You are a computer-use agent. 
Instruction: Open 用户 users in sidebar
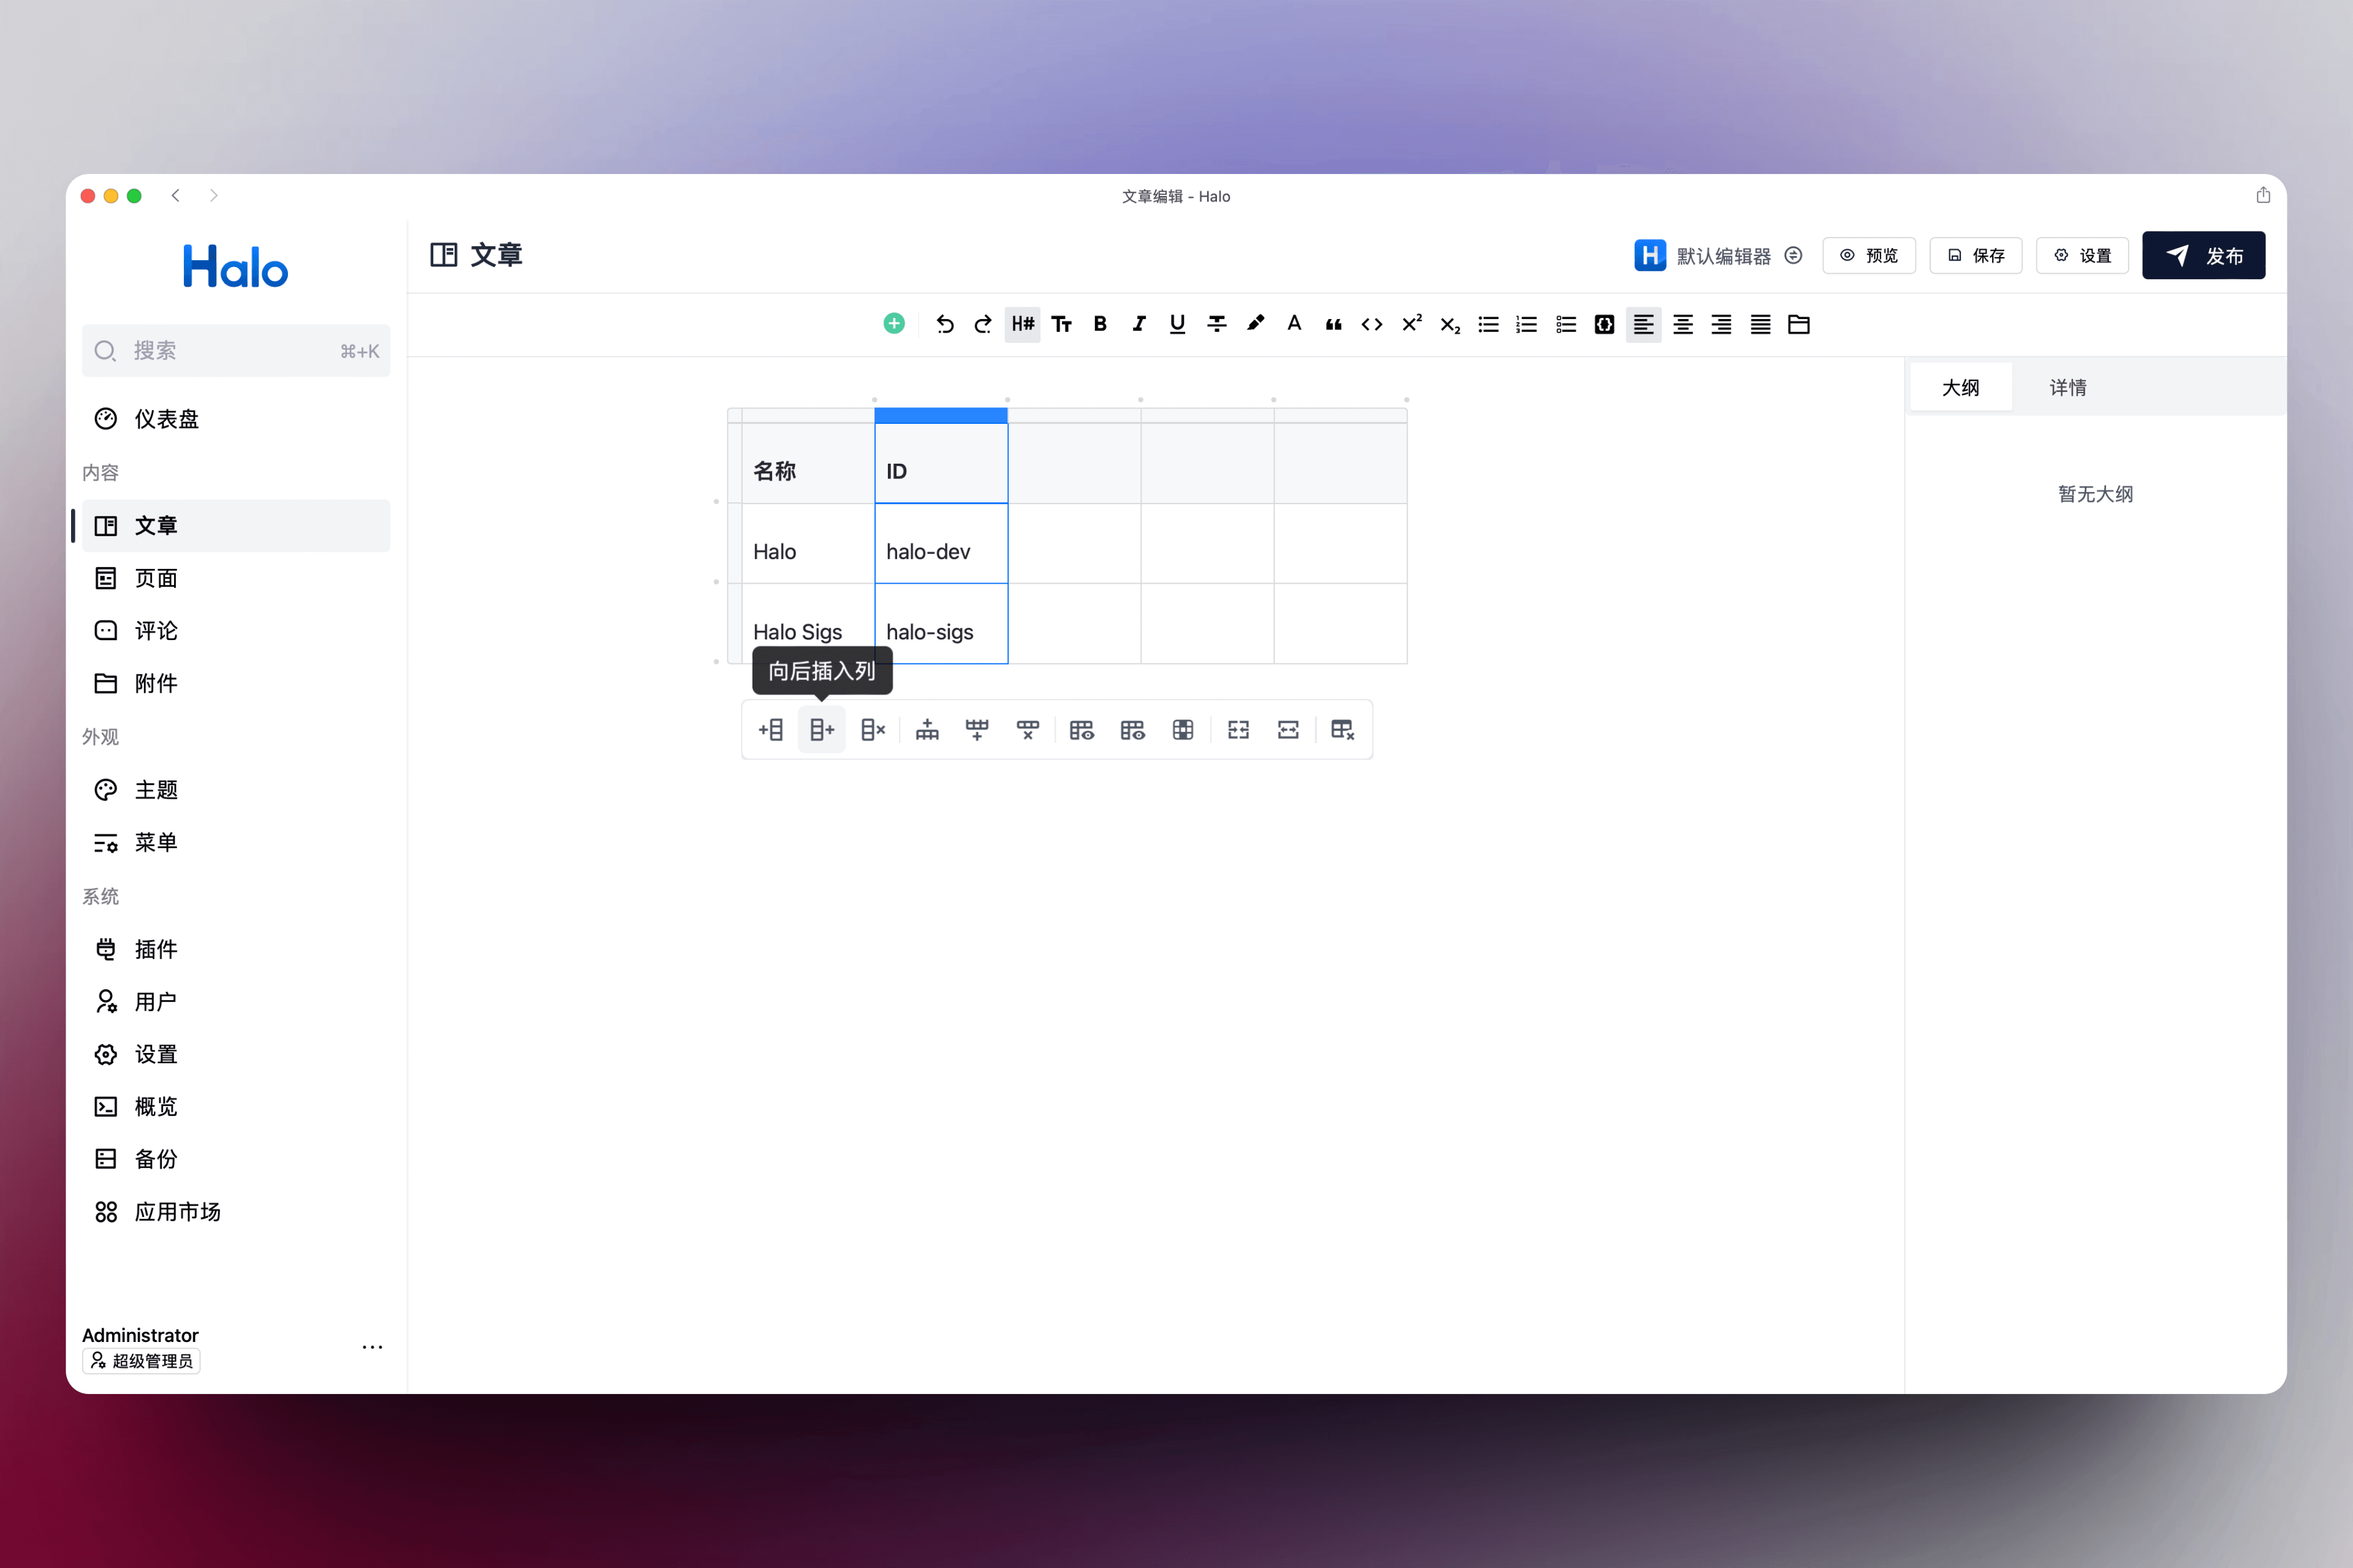tap(236, 1002)
